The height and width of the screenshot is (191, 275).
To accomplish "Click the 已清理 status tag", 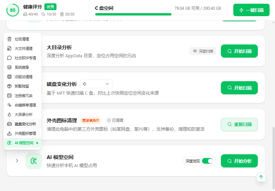I will [x=115, y=120].
